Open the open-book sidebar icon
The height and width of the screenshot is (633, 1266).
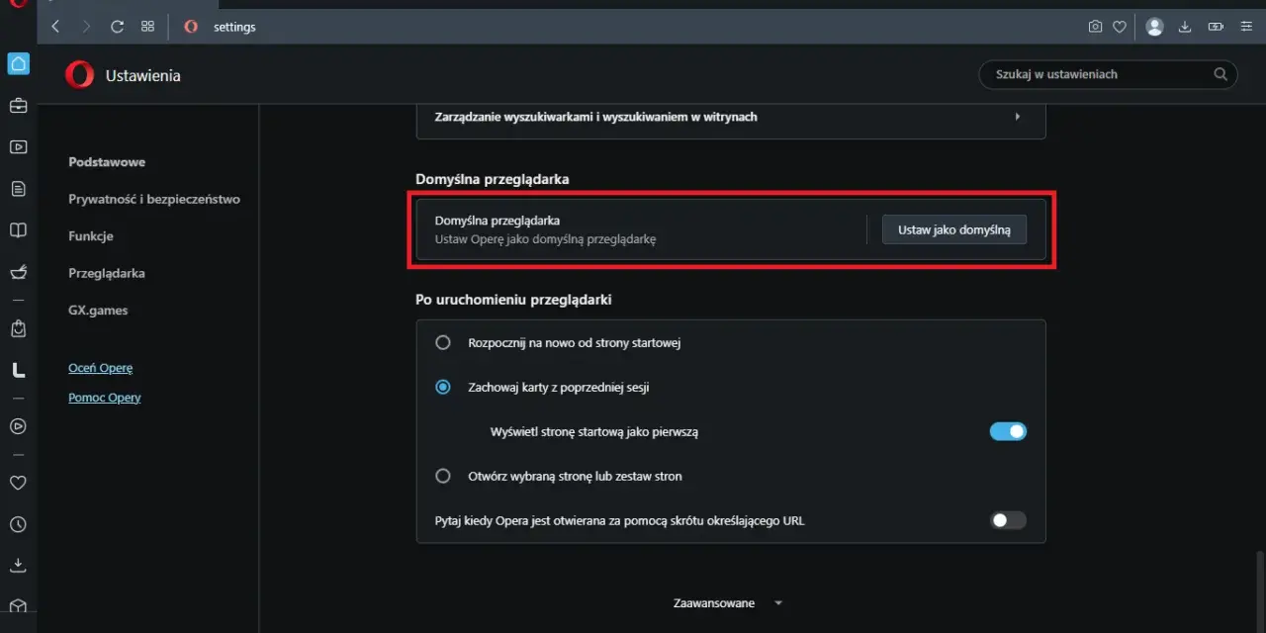18,229
